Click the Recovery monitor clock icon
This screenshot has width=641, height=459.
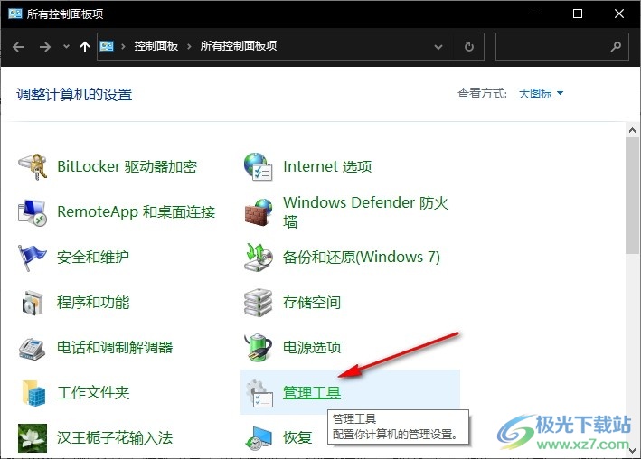click(x=259, y=438)
